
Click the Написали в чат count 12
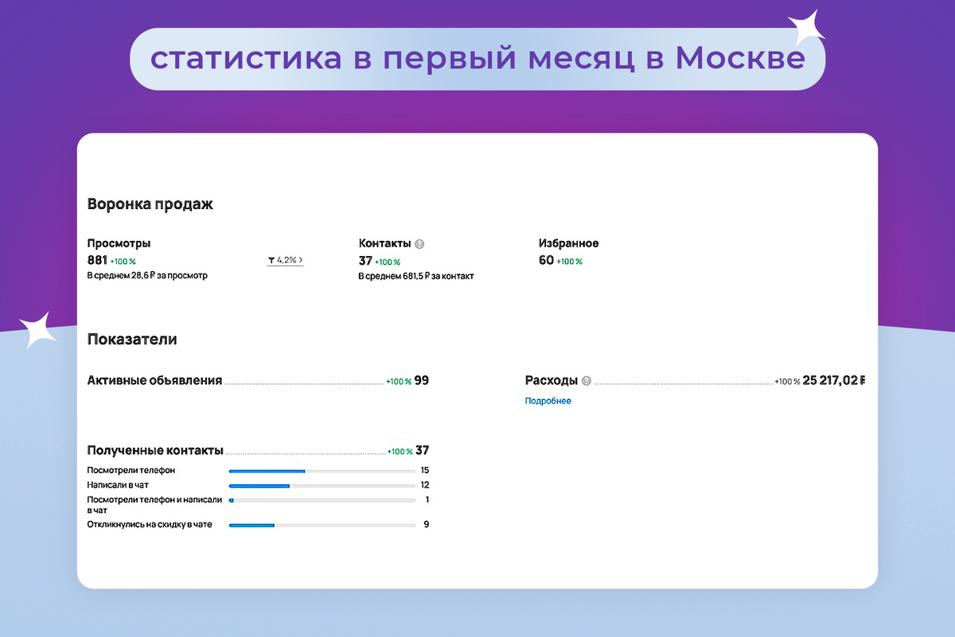(425, 485)
